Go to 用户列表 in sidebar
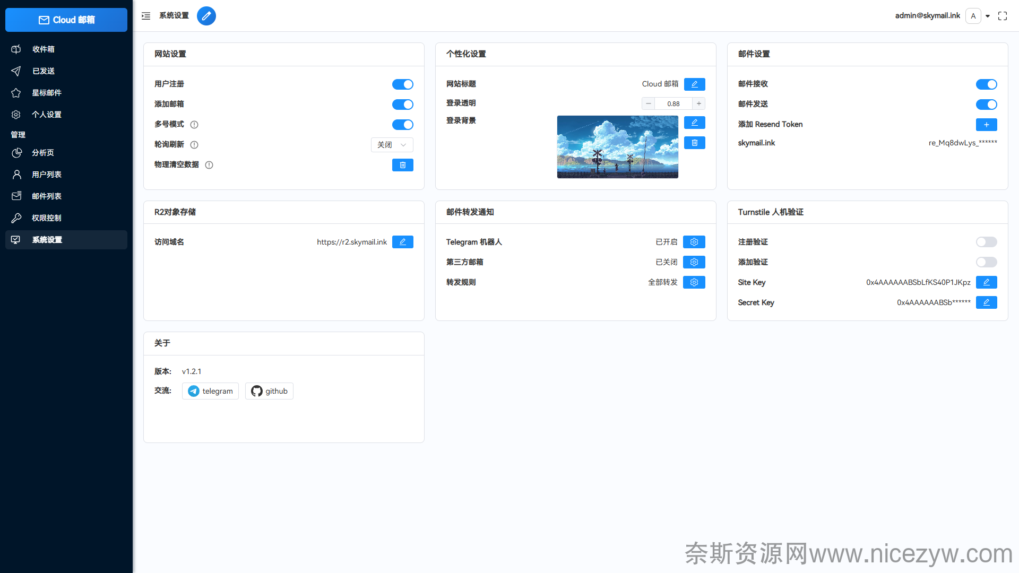Image resolution: width=1019 pixels, height=573 pixels. point(47,174)
